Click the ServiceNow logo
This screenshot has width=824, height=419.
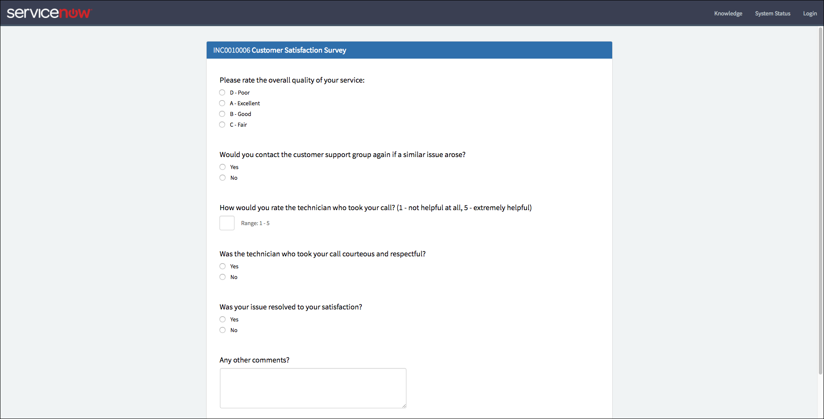tap(49, 13)
